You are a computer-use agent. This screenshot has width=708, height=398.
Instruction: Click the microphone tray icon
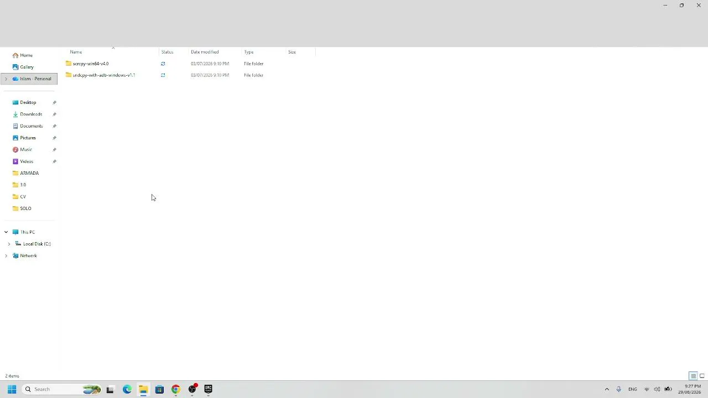(618, 389)
